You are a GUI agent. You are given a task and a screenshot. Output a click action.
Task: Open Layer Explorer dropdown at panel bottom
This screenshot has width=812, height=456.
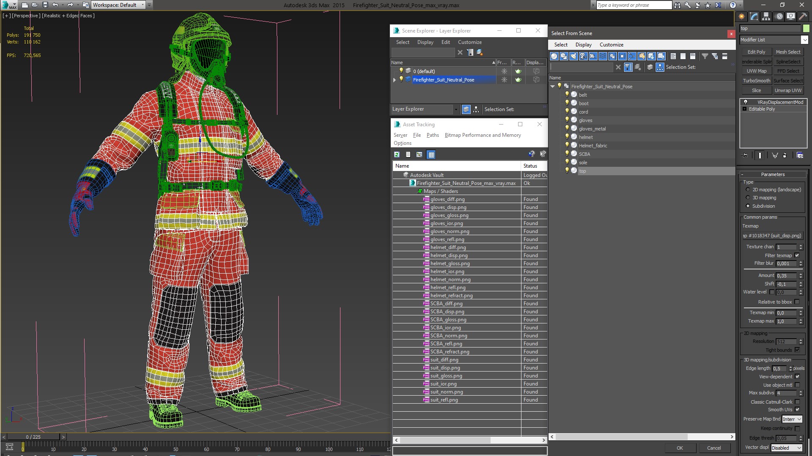click(x=455, y=109)
